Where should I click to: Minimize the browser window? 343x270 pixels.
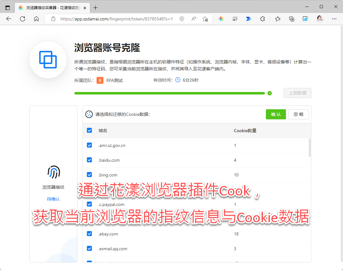307,7
